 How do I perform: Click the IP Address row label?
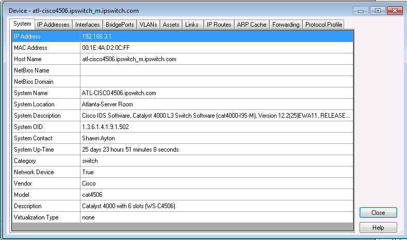click(x=46, y=36)
